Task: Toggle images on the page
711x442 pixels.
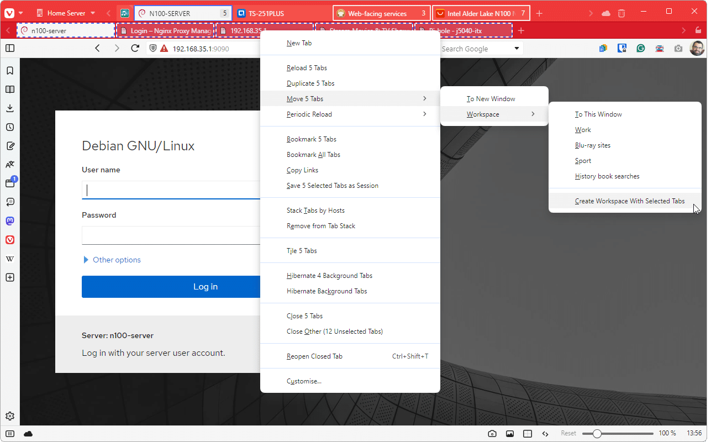Action: coord(510,433)
